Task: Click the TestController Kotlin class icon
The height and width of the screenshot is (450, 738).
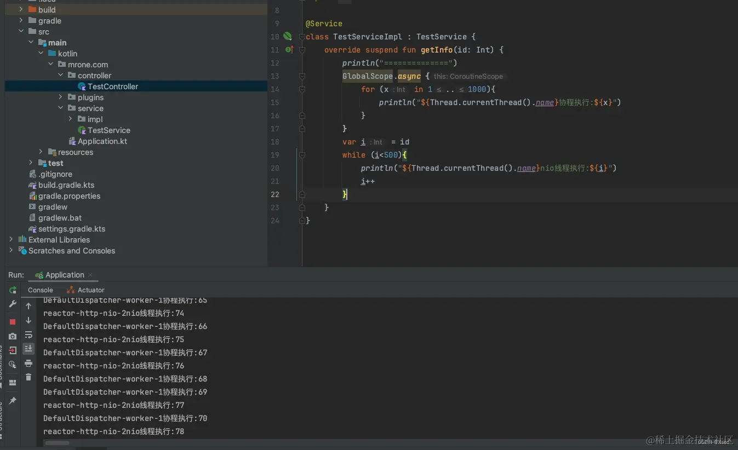Action: (82, 86)
